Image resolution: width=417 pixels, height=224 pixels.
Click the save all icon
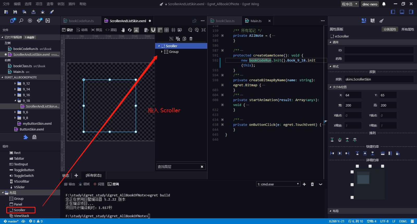click(x=24, y=12)
